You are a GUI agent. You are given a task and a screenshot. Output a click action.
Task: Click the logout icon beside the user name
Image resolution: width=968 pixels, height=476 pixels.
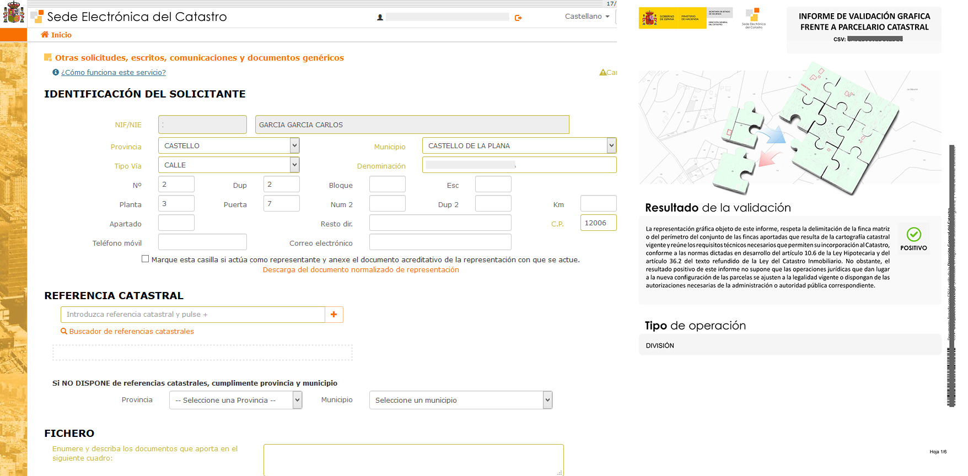tap(518, 18)
